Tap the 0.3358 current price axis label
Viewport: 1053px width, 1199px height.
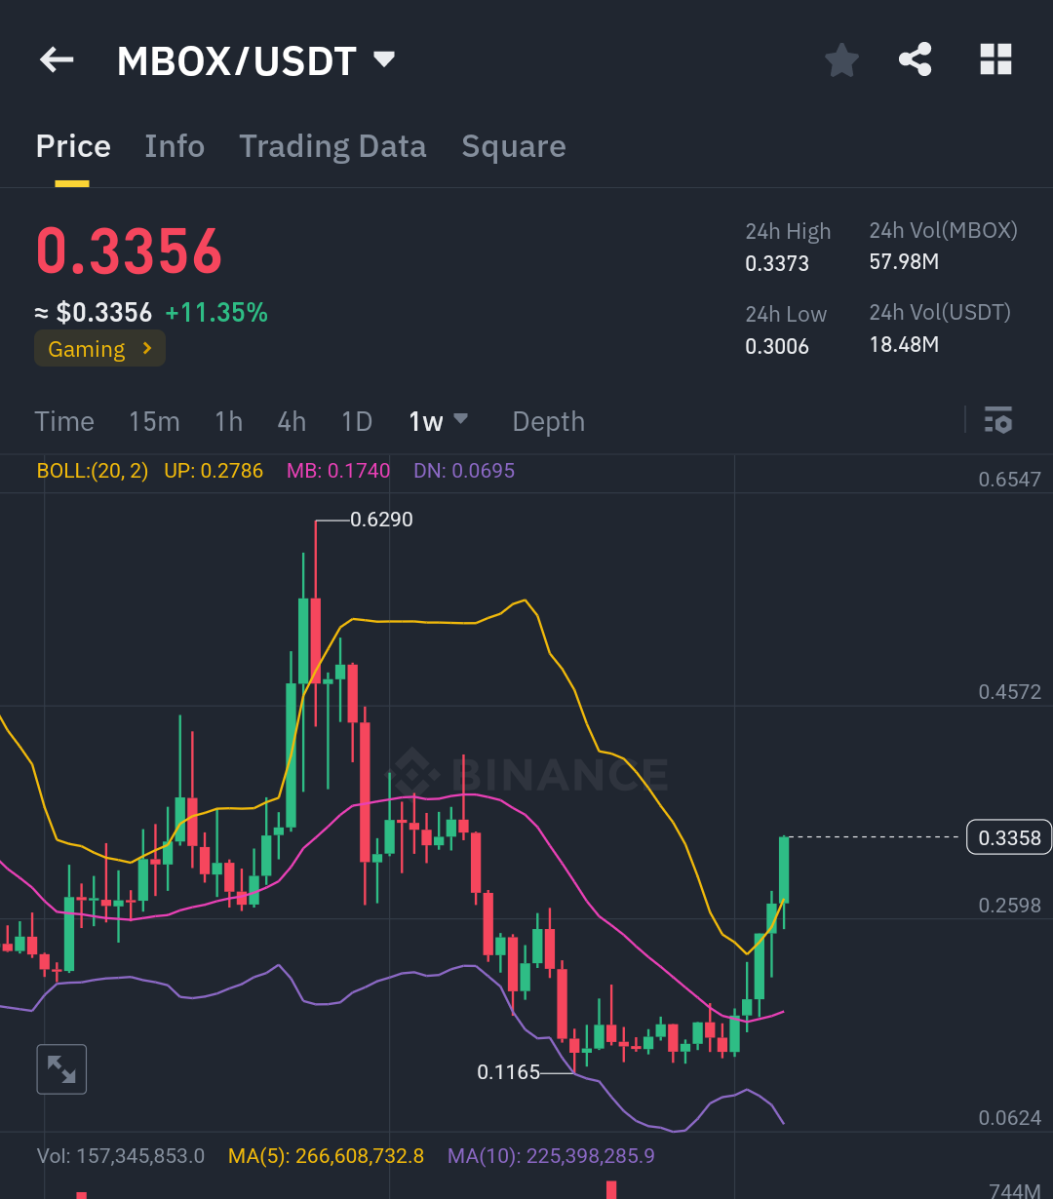coord(1009,837)
